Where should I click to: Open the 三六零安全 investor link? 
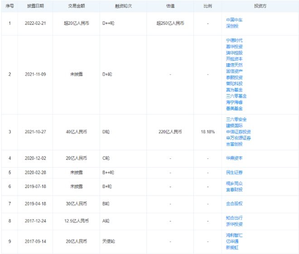tap(236, 119)
